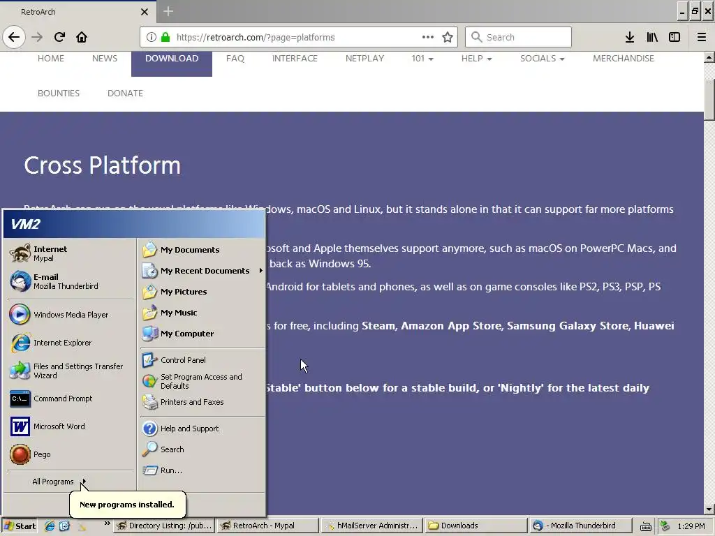
Task: Open Help and Support
Action: pos(202,429)
